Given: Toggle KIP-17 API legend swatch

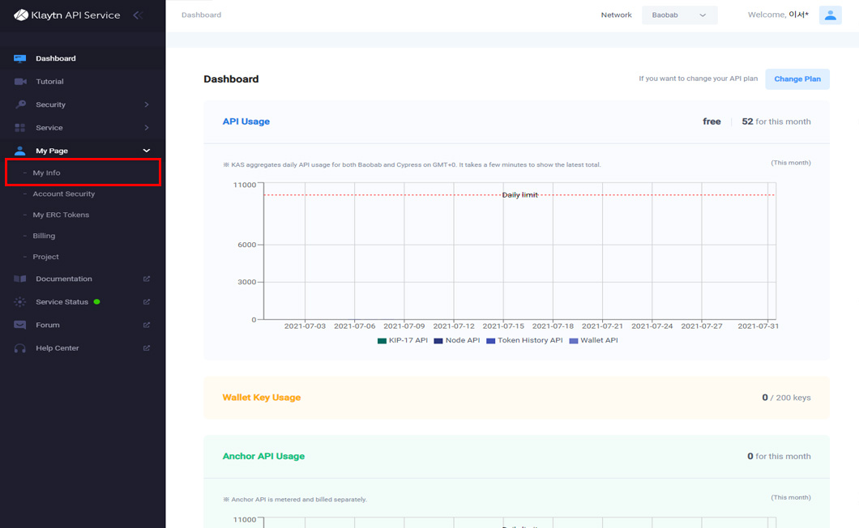Looking at the screenshot, I should (x=382, y=341).
